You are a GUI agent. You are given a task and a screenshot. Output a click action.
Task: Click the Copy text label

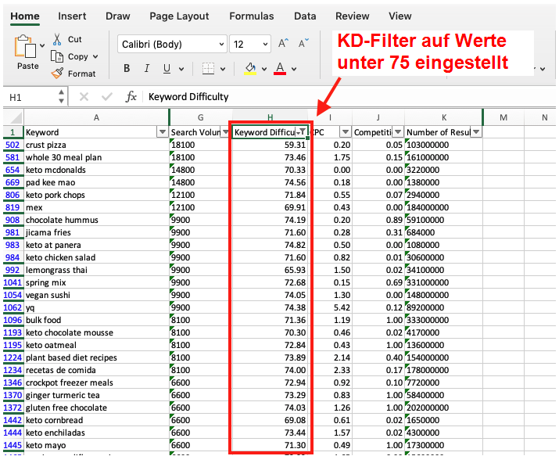pos(77,56)
